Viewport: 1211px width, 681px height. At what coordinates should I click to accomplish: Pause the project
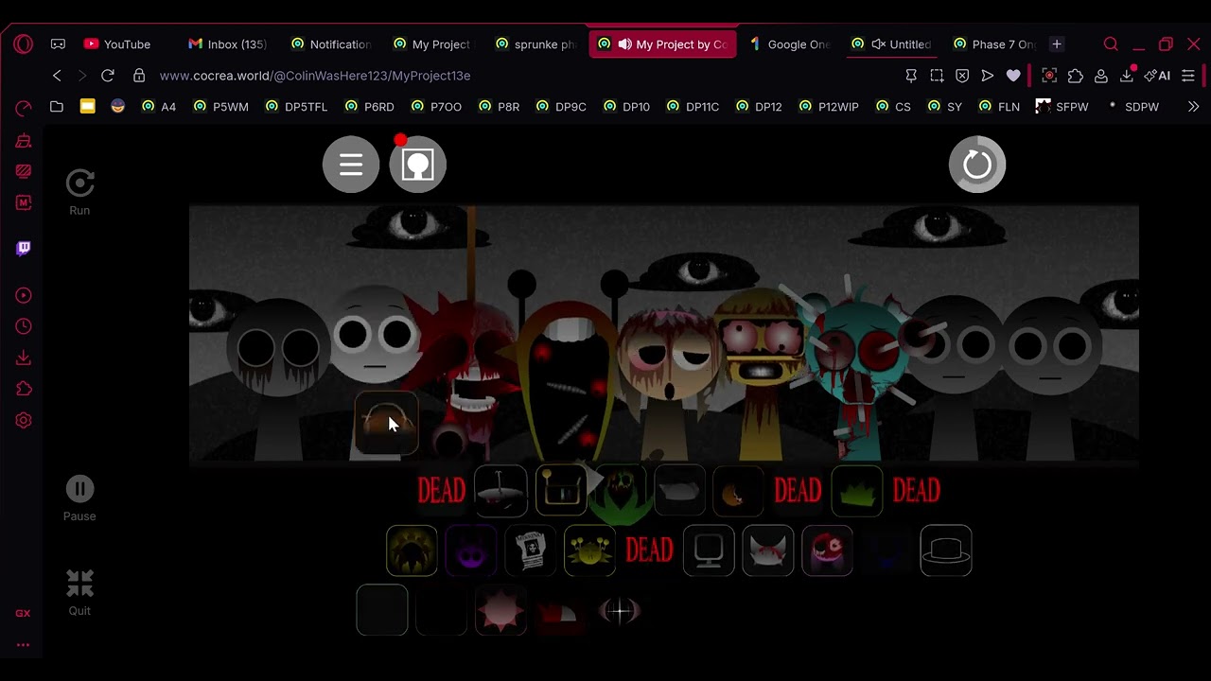(x=79, y=498)
